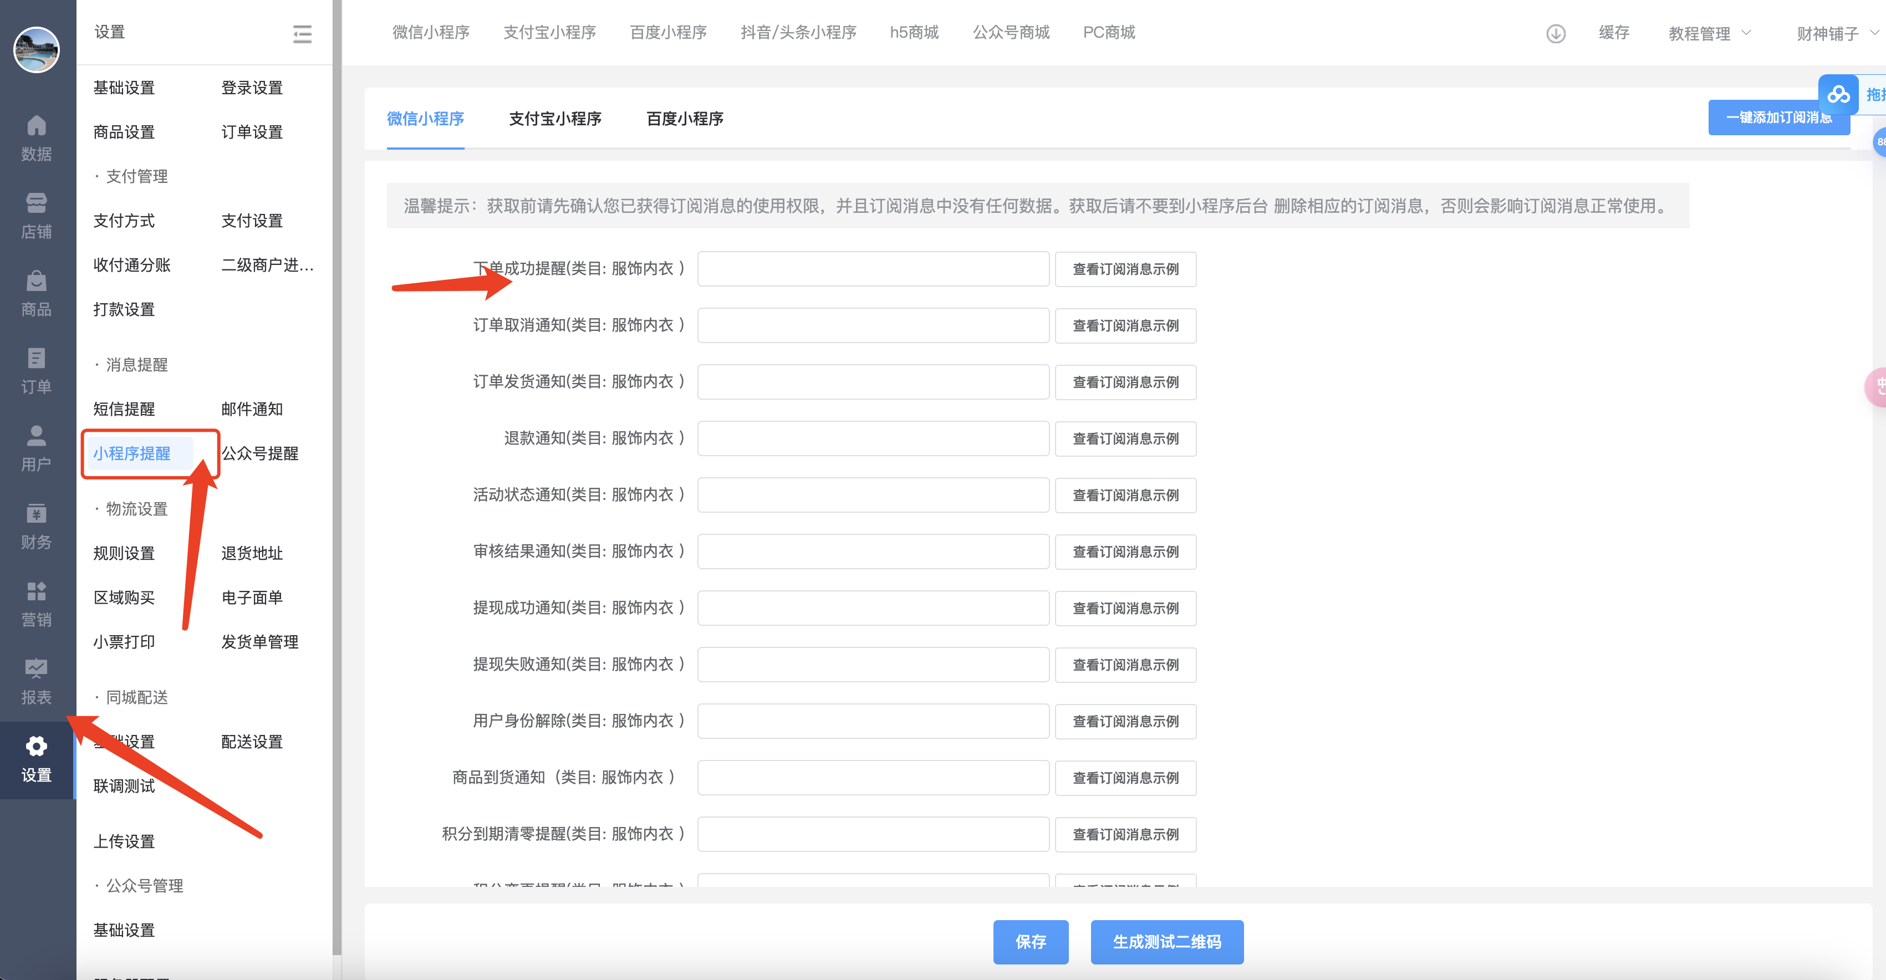View subscription example for 下单成功提醒
Image resolution: width=1886 pixels, height=980 pixels.
tap(1125, 269)
